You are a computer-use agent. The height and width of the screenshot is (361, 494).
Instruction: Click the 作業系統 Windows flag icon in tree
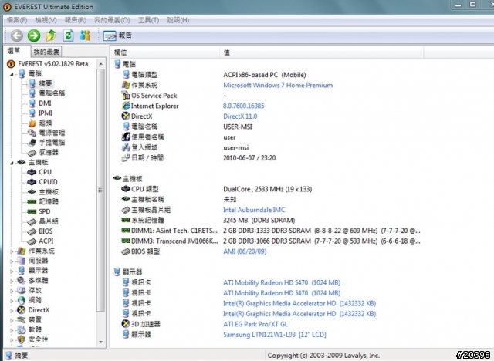click(x=21, y=251)
